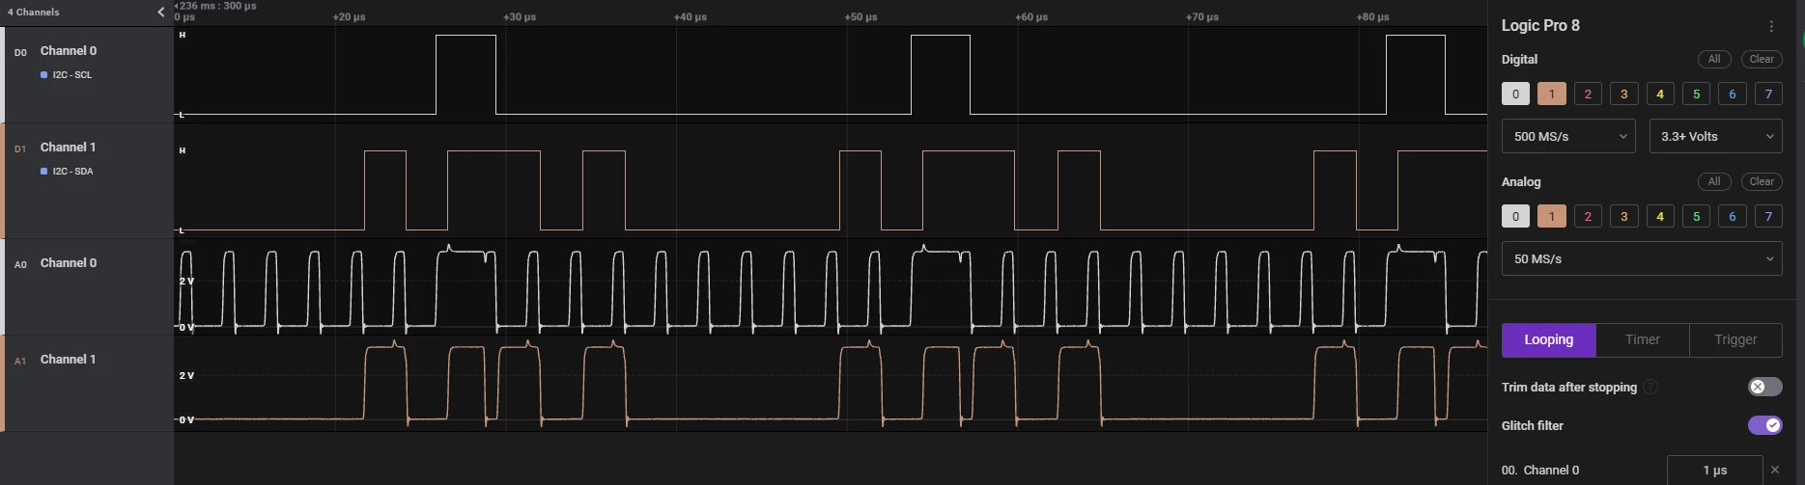Open the 500 MS/s digital sample rate dropdown
The width and height of the screenshot is (1805, 485).
click(1568, 136)
